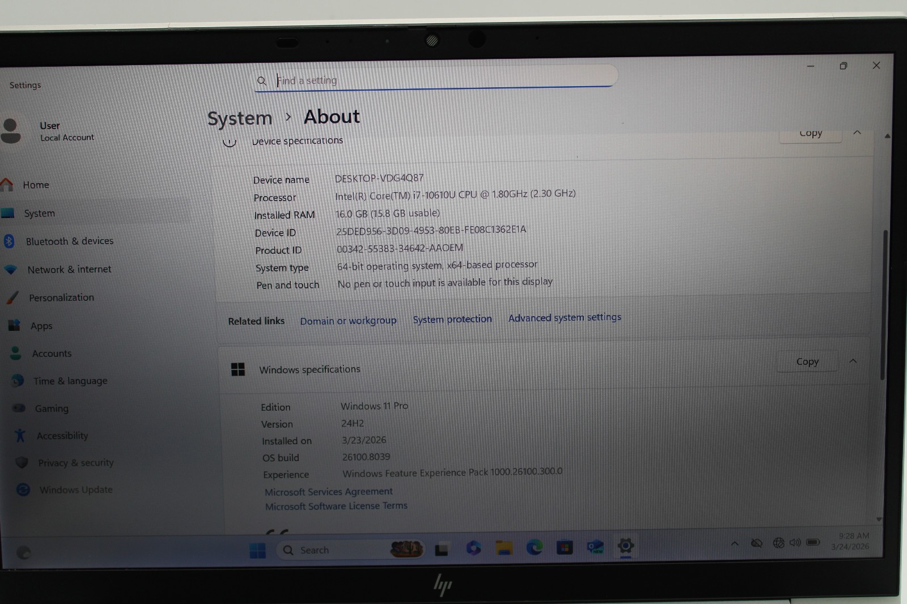Click the Privacy shield icon in sidebar
Image resolution: width=907 pixels, height=604 pixels.
point(22,462)
